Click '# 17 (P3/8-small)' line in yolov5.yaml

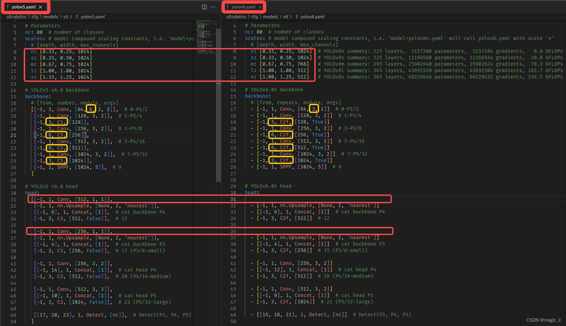click(99, 251)
